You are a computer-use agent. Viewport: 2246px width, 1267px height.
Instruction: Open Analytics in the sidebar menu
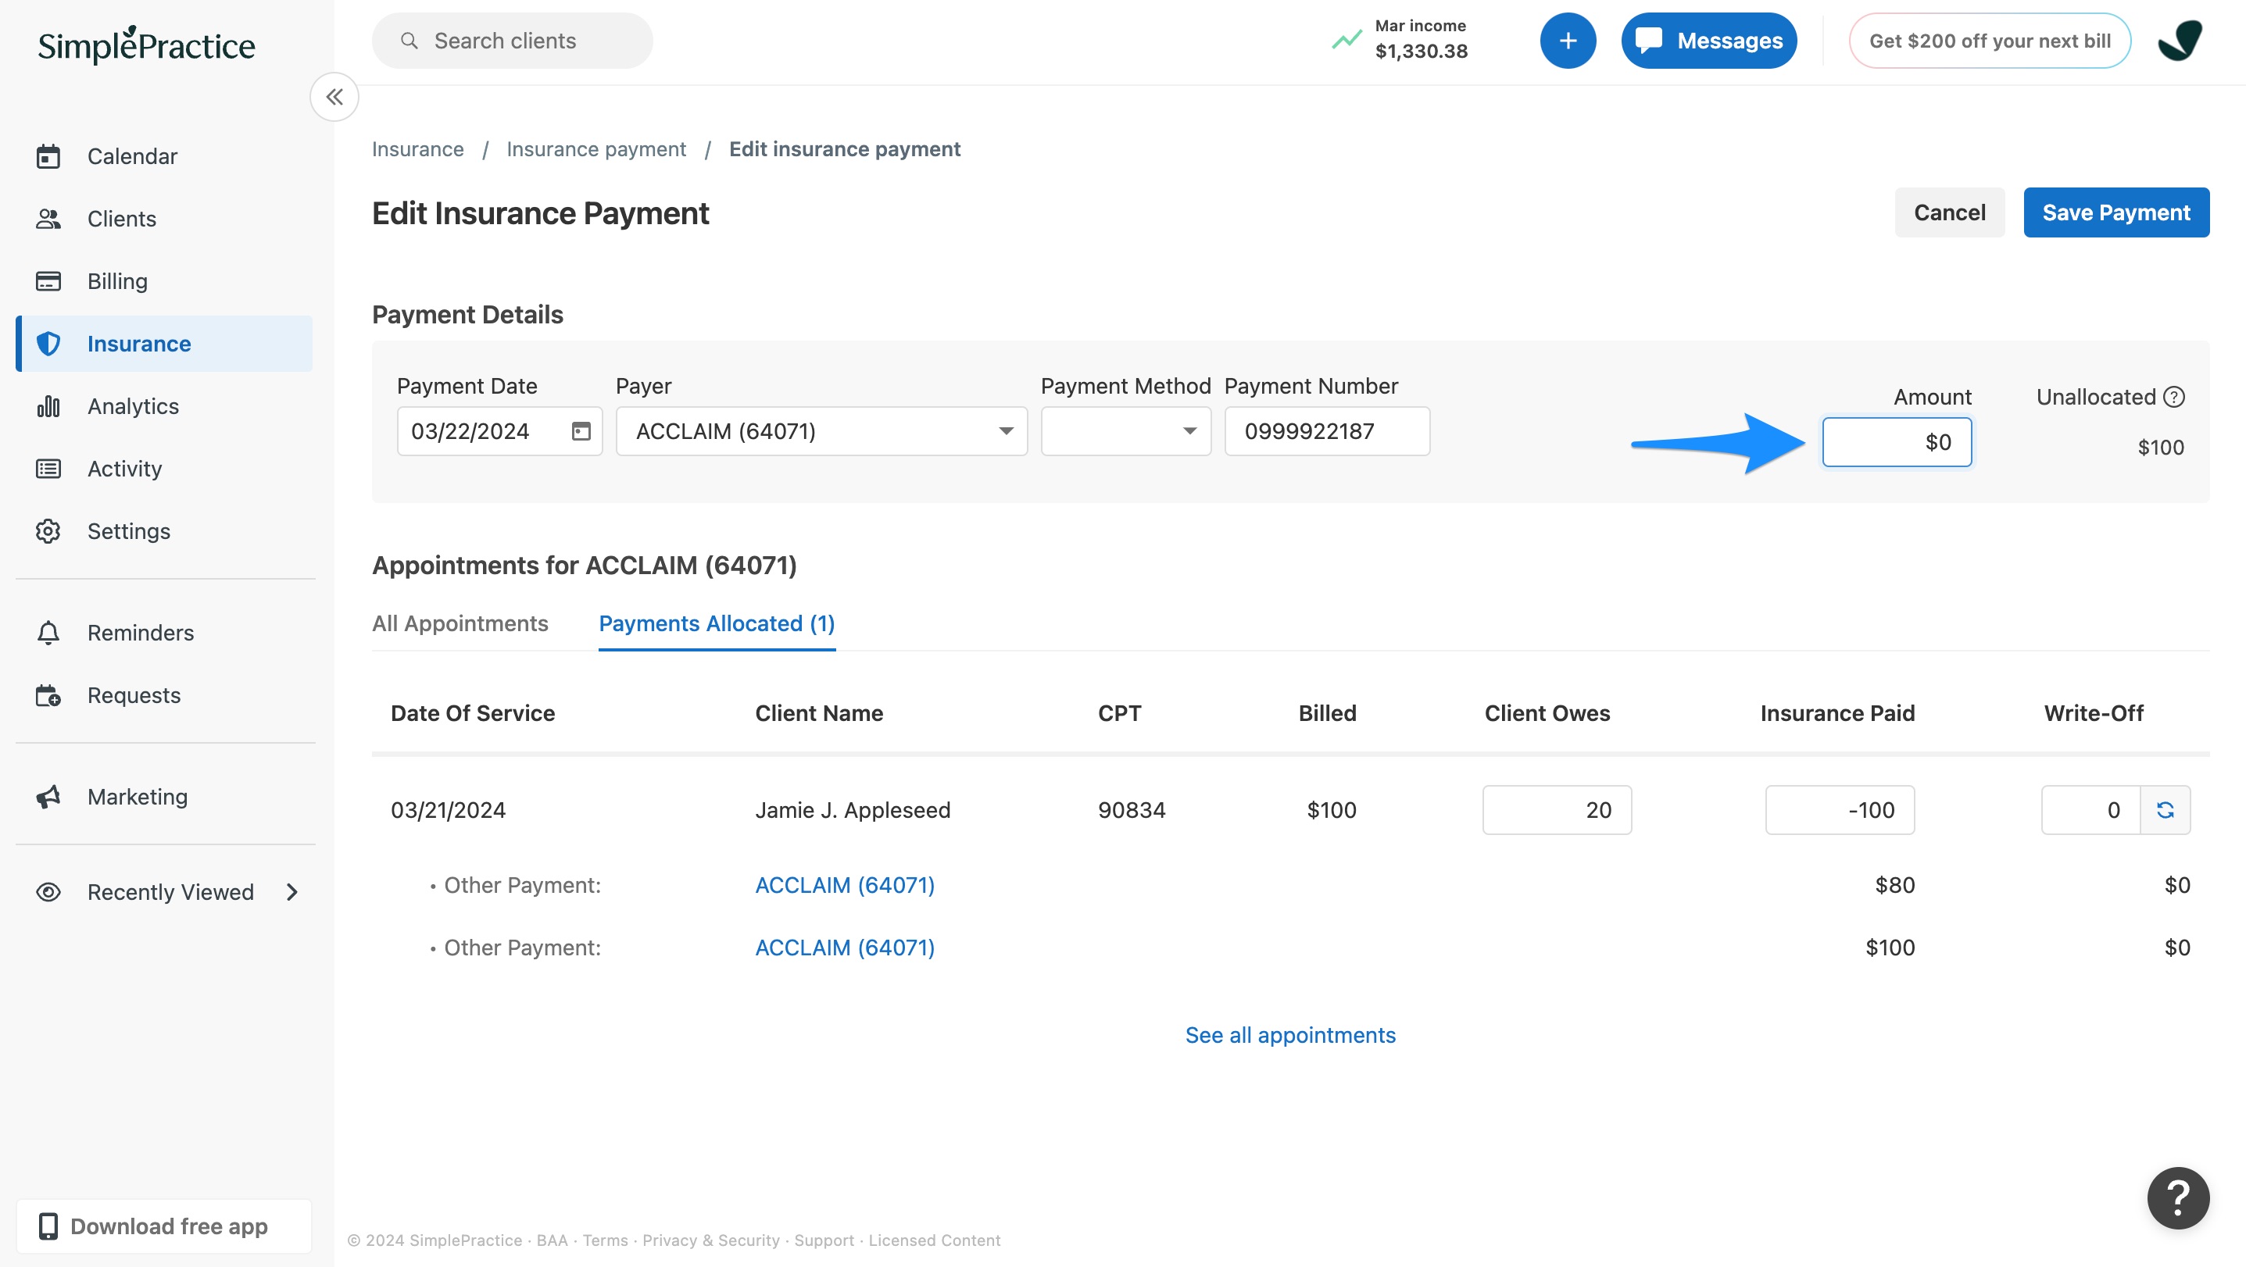pos(164,406)
